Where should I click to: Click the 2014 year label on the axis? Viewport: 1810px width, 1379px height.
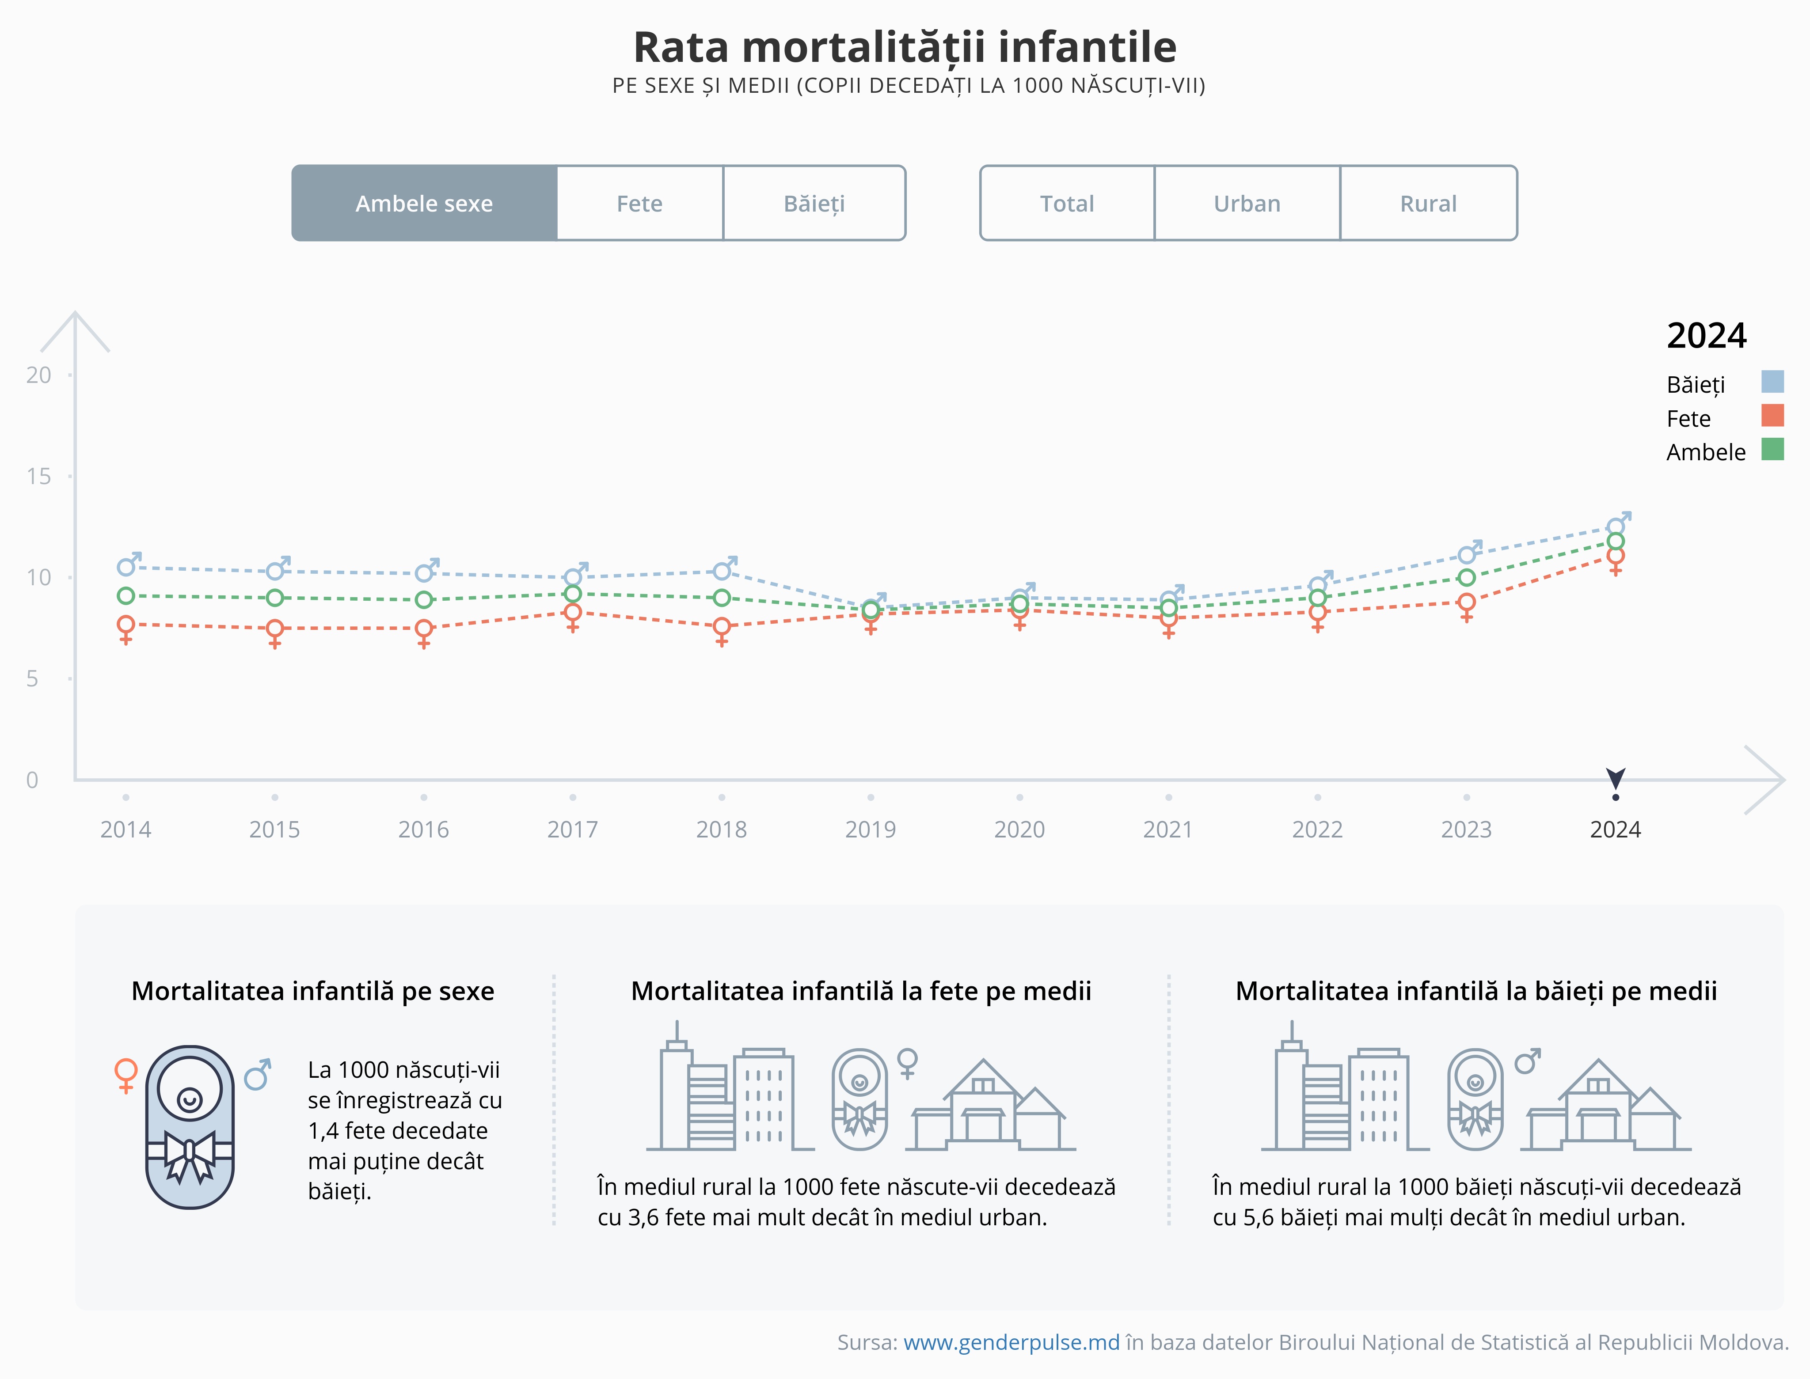point(125,829)
